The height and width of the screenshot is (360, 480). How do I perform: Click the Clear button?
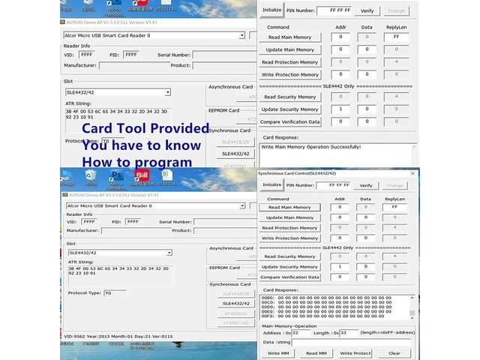[x=394, y=353]
